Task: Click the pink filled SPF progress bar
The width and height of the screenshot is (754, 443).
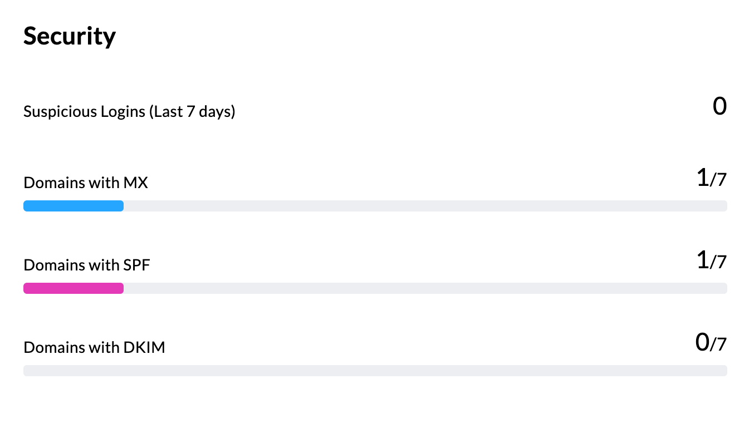Action: [73, 288]
